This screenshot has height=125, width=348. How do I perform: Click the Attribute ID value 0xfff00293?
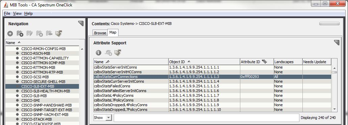pyautogui.click(x=250, y=77)
